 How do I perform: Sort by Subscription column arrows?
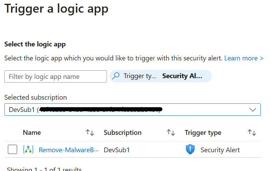click(x=171, y=132)
